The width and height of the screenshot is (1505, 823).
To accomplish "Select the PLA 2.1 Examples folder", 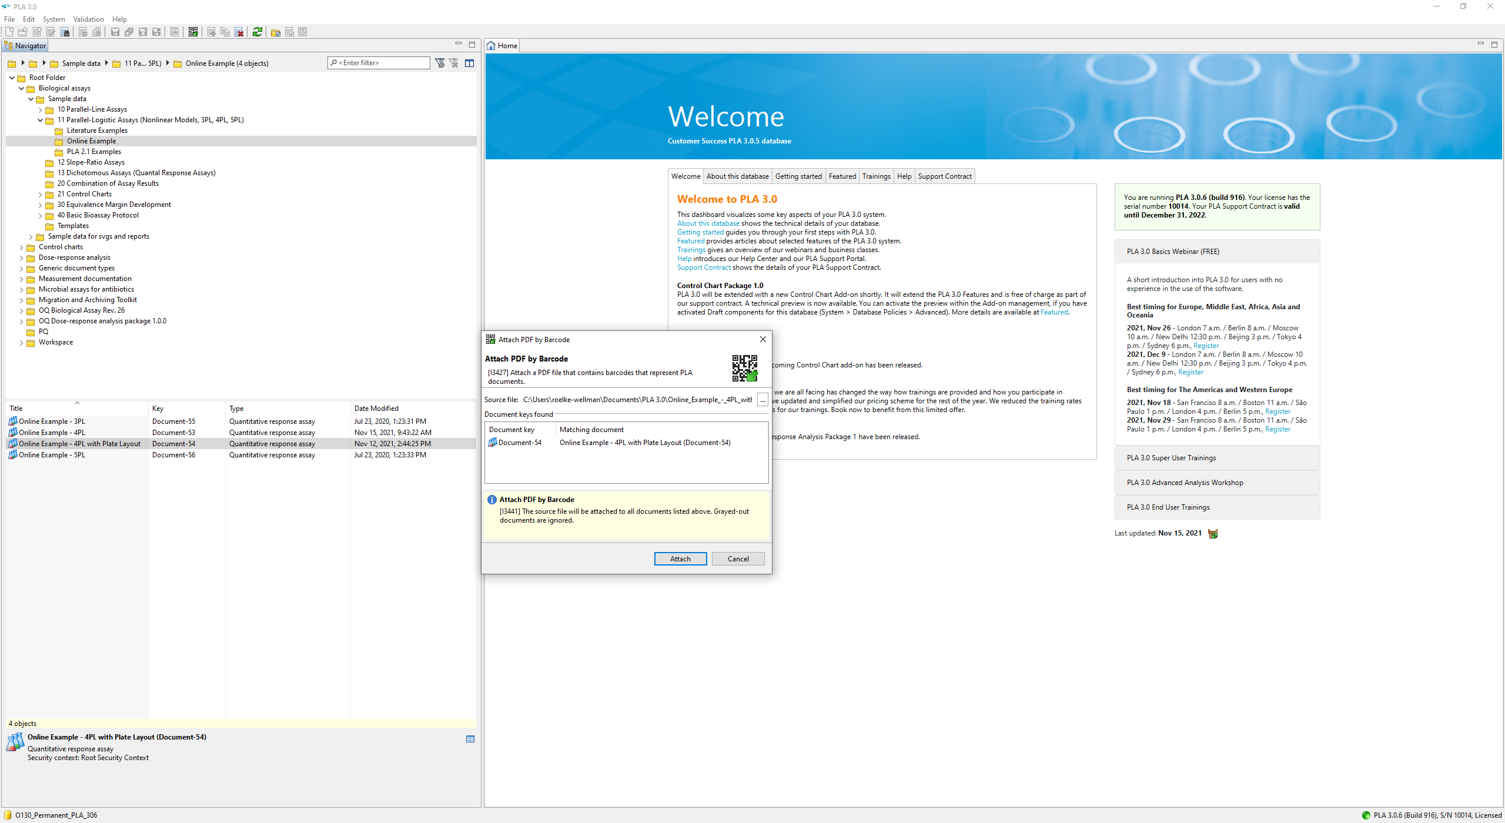I will pyautogui.click(x=93, y=152).
